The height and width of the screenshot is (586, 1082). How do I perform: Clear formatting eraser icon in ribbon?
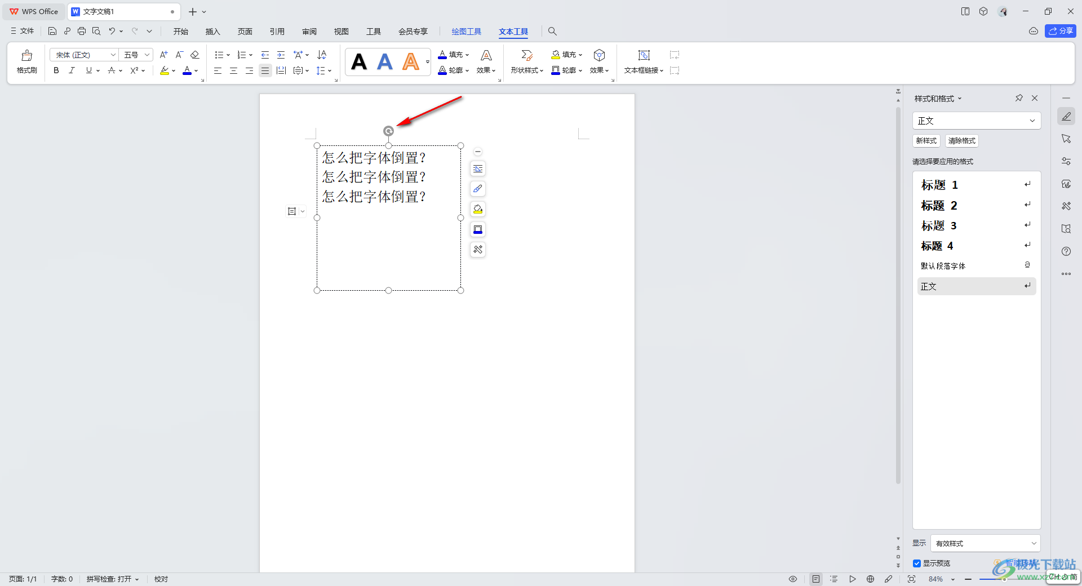pos(195,55)
